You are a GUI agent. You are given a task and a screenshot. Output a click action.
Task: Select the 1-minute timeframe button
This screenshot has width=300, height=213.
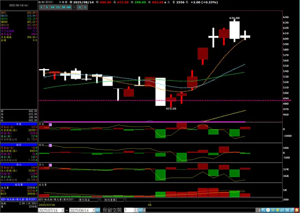click(x=41, y=7)
